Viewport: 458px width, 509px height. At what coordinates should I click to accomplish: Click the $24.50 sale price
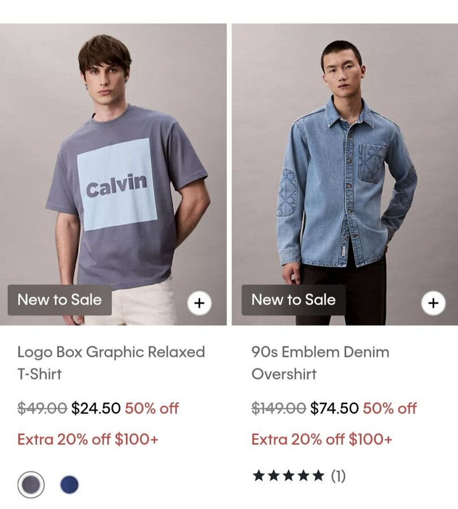click(x=96, y=408)
